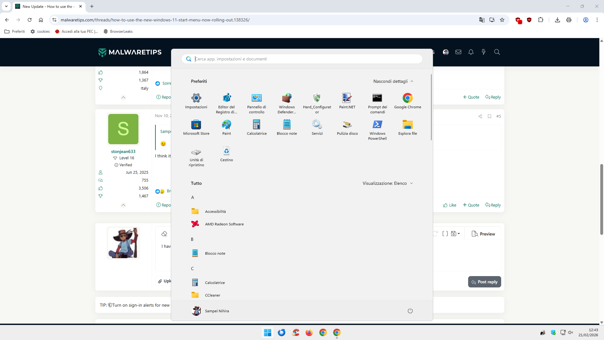Open Pulizia disco utility
604x340 pixels.
coord(347,127)
